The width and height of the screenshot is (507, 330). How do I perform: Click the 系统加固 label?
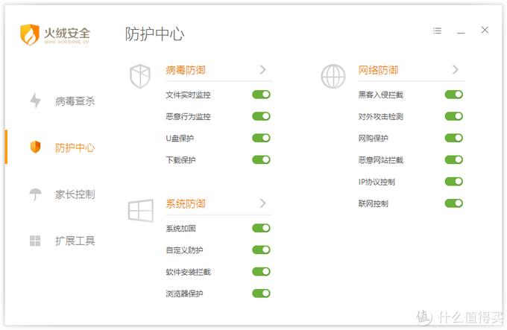180,229
